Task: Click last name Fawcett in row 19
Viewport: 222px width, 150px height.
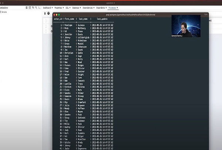Action: 81,81
